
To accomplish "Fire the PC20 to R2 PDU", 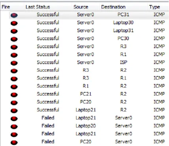I will (14, 103).
